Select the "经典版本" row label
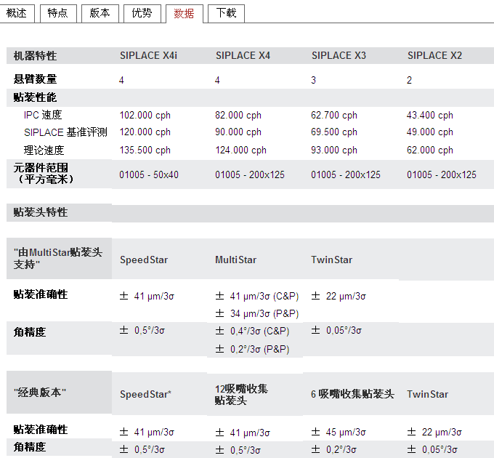Viewport: 494px width, 458px height. point(40,392)
